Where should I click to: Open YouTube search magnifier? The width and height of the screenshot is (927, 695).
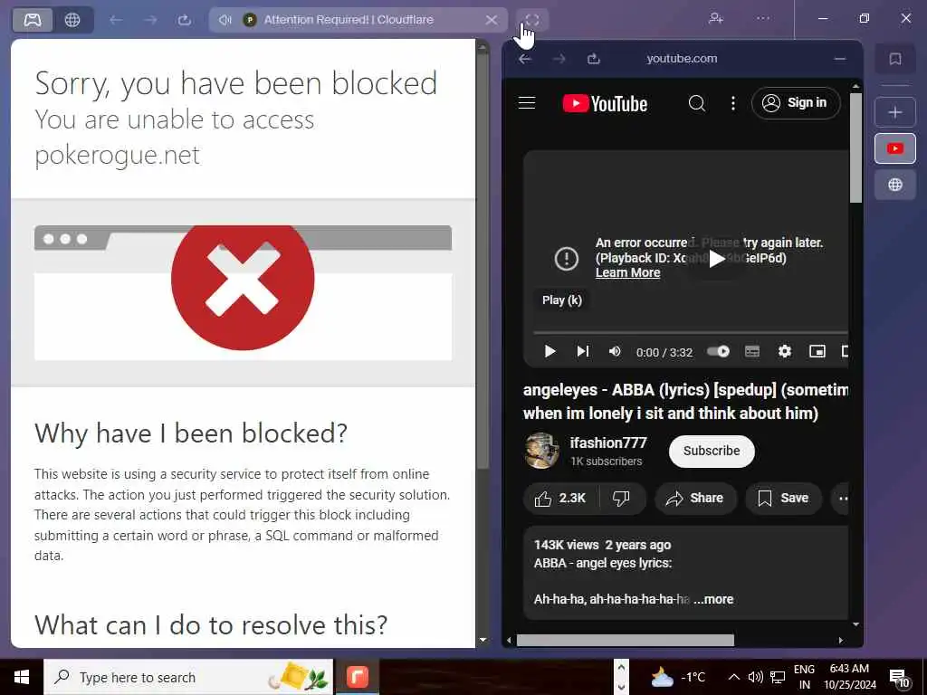(697, 103)
